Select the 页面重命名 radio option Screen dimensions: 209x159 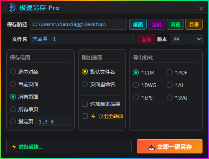coord(85,84)
